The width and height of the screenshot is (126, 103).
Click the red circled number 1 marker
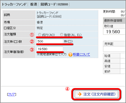[x=32, y=35]
